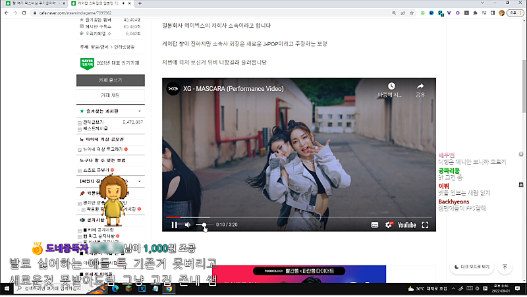527x297 pixels.
Task: Click the diet advertisement banner
Action: [299, 274]
